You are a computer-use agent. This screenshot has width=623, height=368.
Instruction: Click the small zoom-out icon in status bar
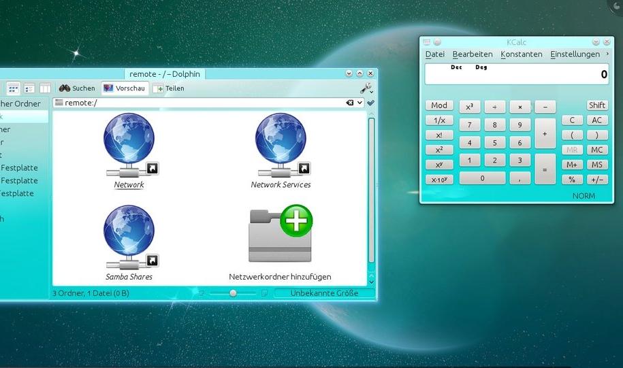202,293
